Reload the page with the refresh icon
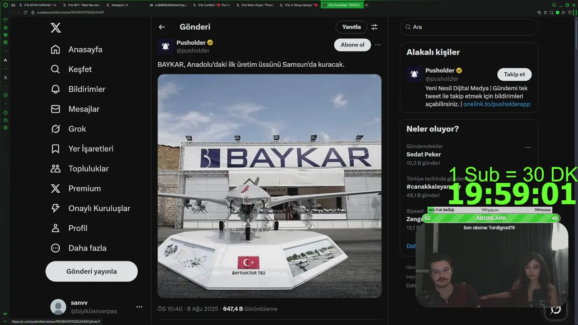578x325 pixels. (x=25, y=13)
